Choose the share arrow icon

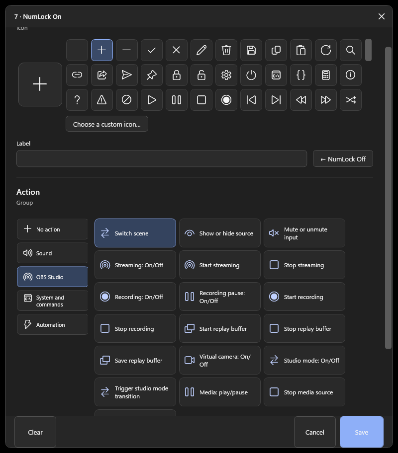coord(102,75)
